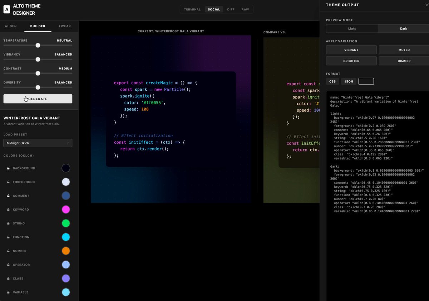Click the 'Neutral' temperature value

pos(64,40)
